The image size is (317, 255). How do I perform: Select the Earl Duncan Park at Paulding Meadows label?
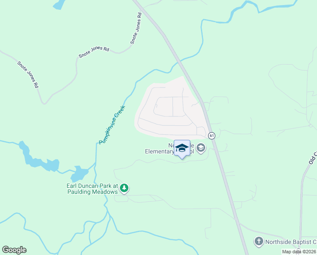coord(92,189)
